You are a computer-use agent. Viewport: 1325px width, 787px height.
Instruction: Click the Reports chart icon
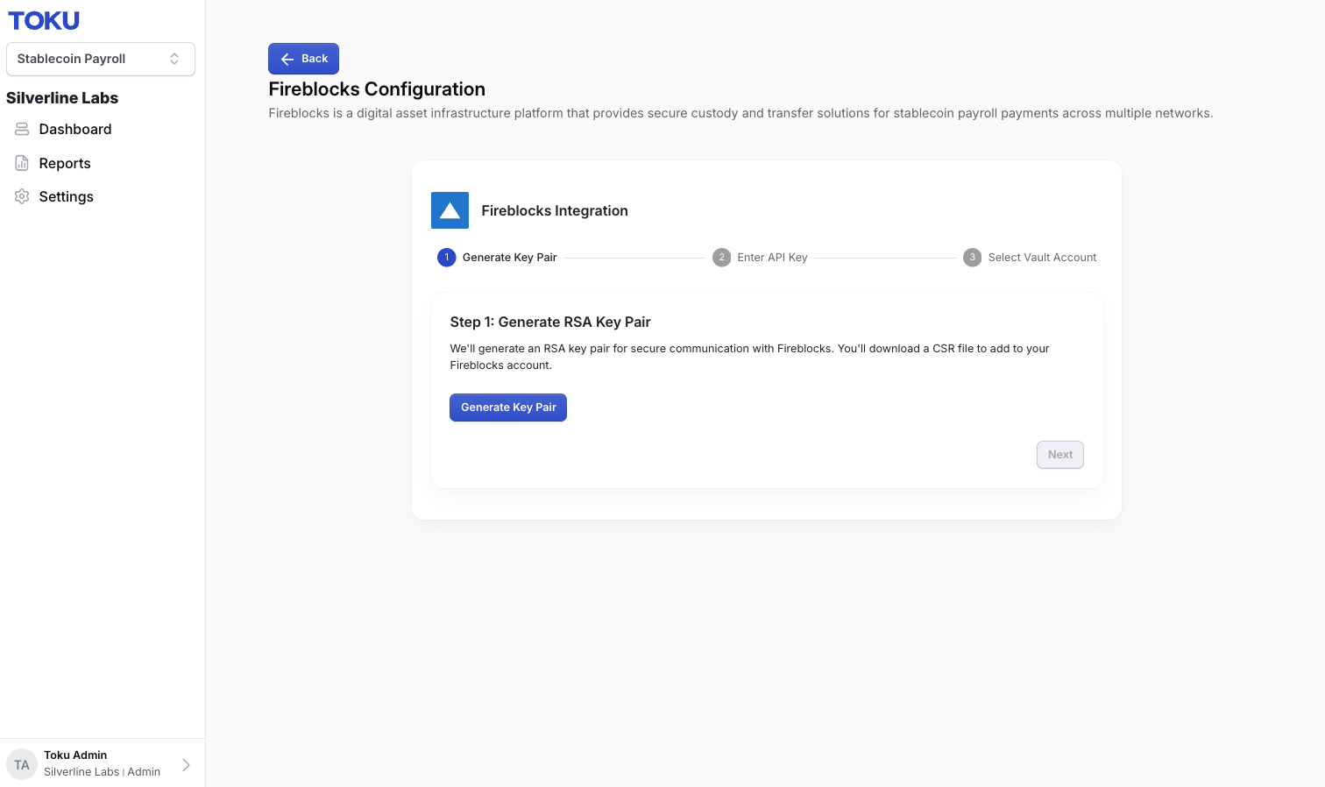(x=22, y=163)
